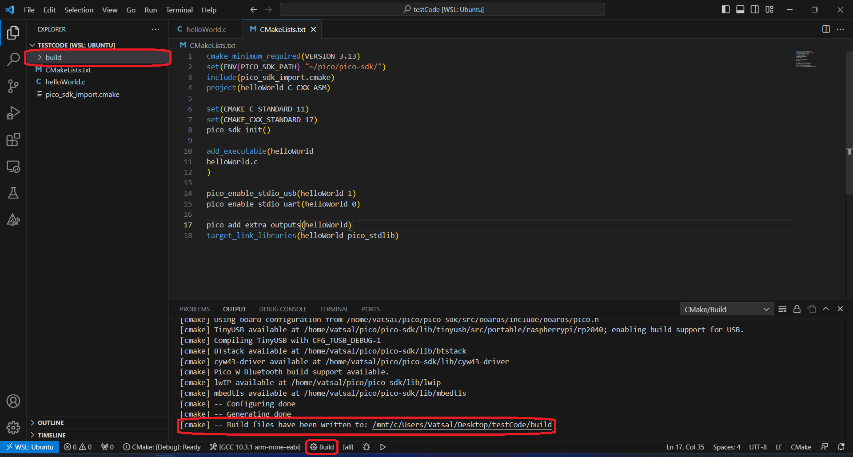853x457 pixels.
Task: Open the Remote Explorer view
Action: (x=13, y=167)
